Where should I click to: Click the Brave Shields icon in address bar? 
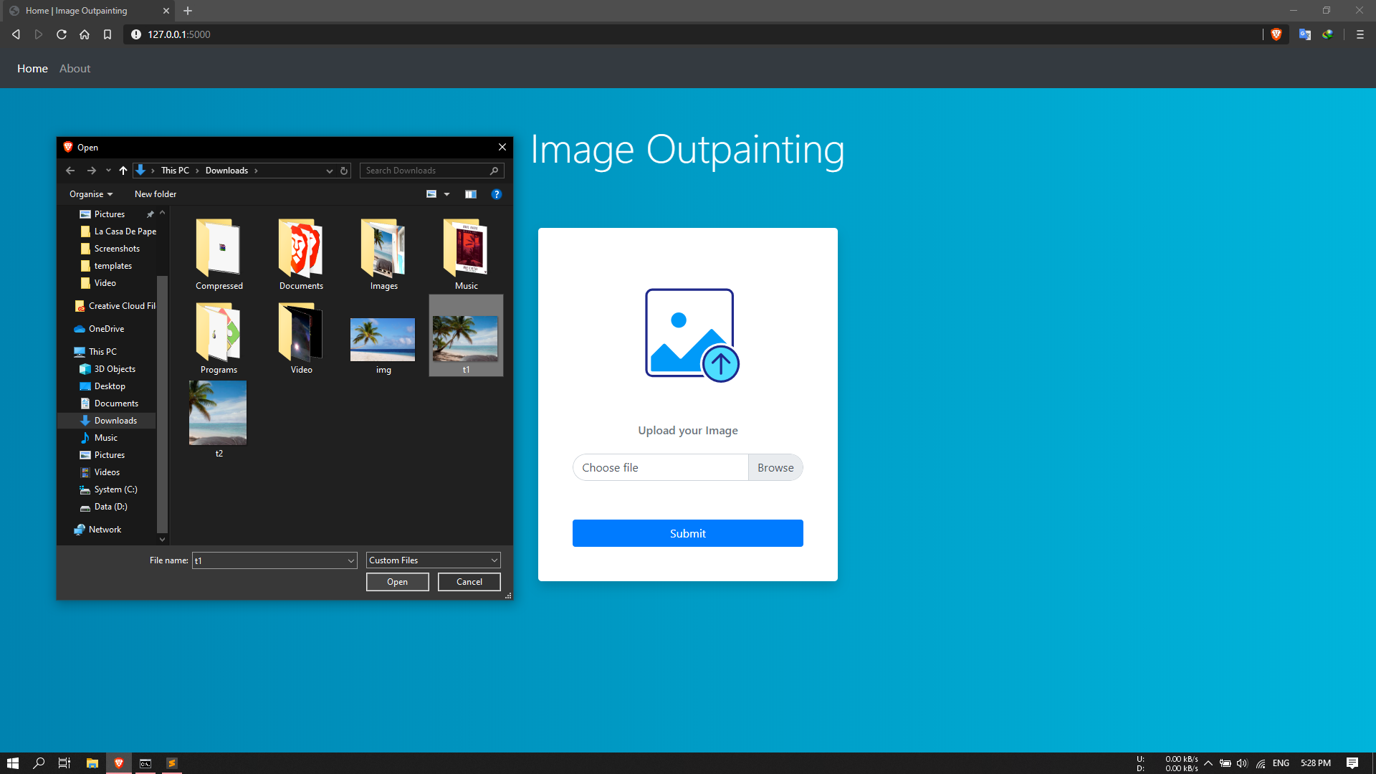(1276, 34)
